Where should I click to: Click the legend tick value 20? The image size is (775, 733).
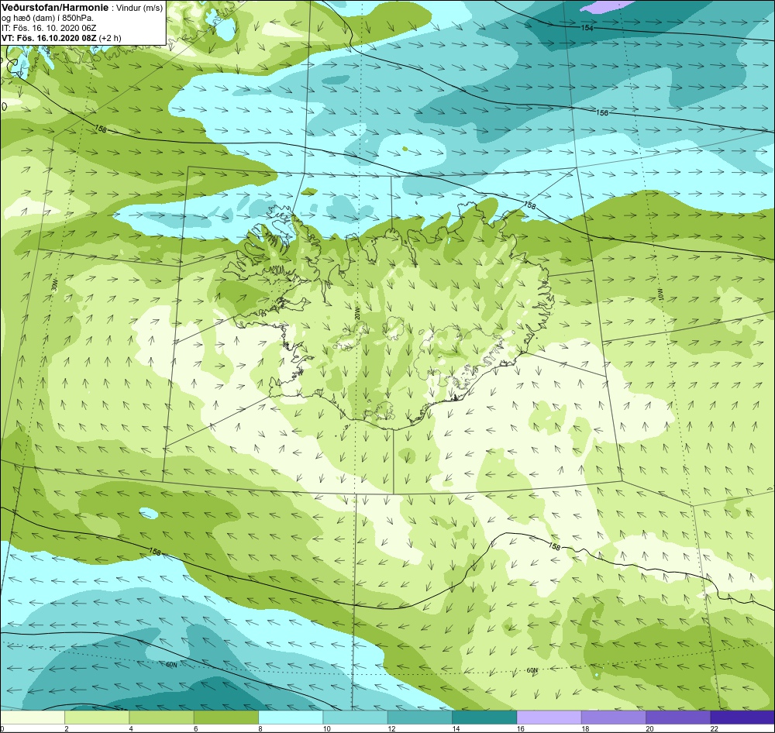click(649, 728)
